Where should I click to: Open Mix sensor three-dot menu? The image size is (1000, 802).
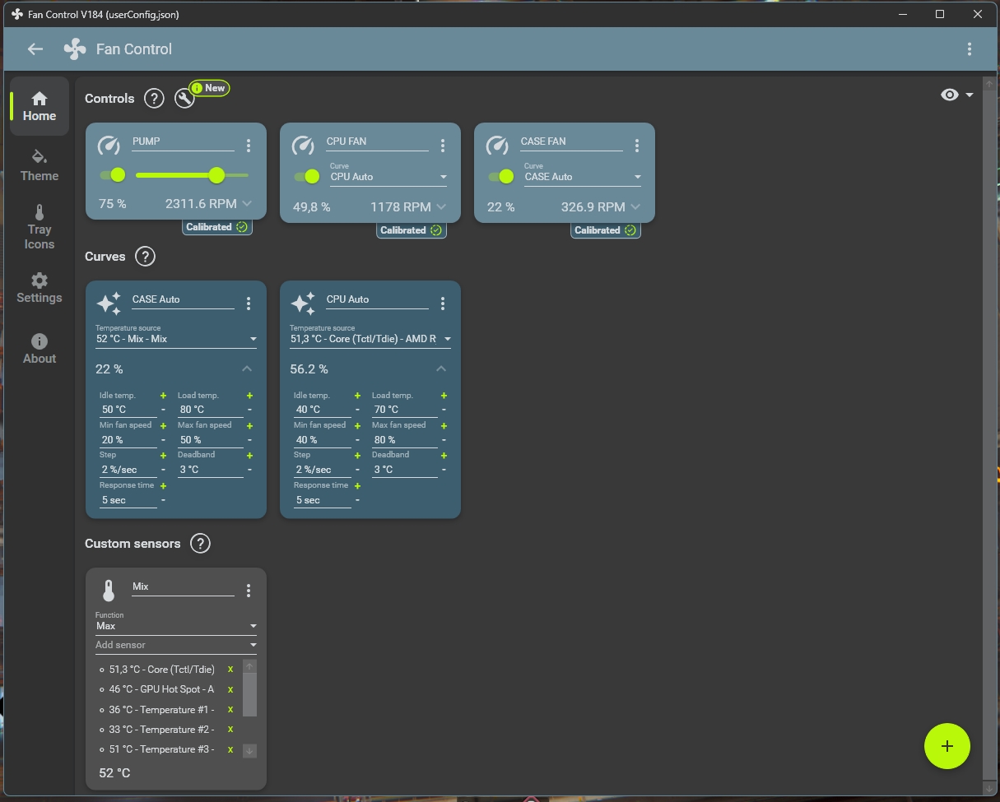[249, 591]
